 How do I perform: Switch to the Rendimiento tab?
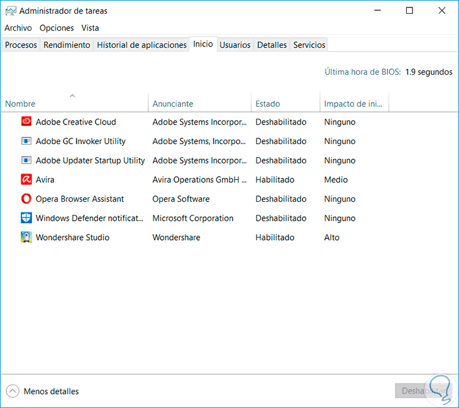click(x=67, y=45)
